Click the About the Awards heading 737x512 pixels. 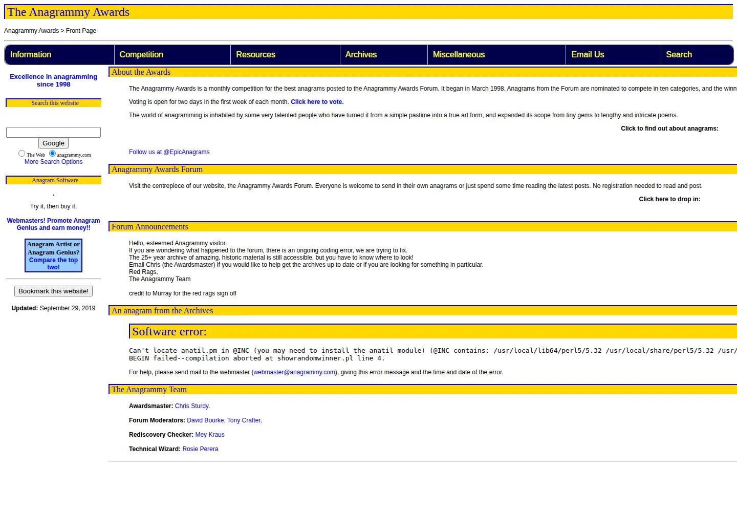coord(141,72)
